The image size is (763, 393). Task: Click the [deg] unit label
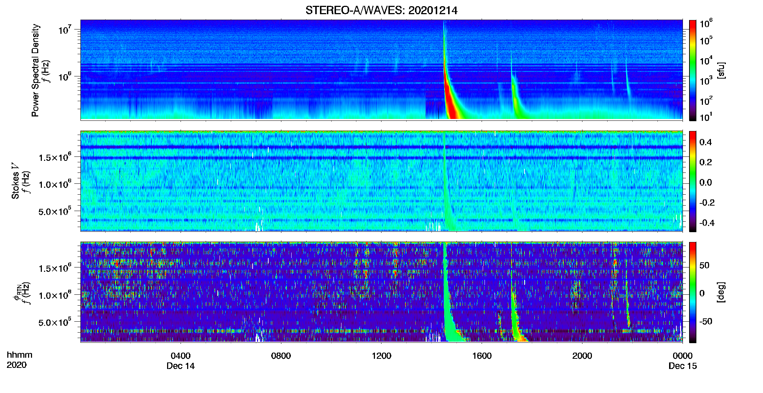click(721, 292)
